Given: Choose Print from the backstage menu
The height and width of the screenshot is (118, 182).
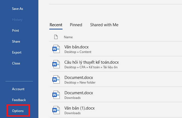Looking at the screenshot, I should [x=16, y=31].
